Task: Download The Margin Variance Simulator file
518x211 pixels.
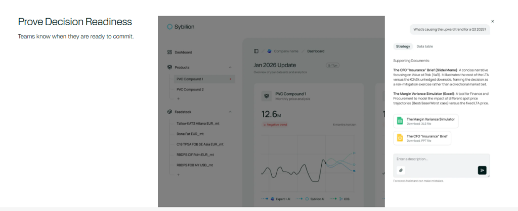Action: pyautogui.click(x=430, y=121)
